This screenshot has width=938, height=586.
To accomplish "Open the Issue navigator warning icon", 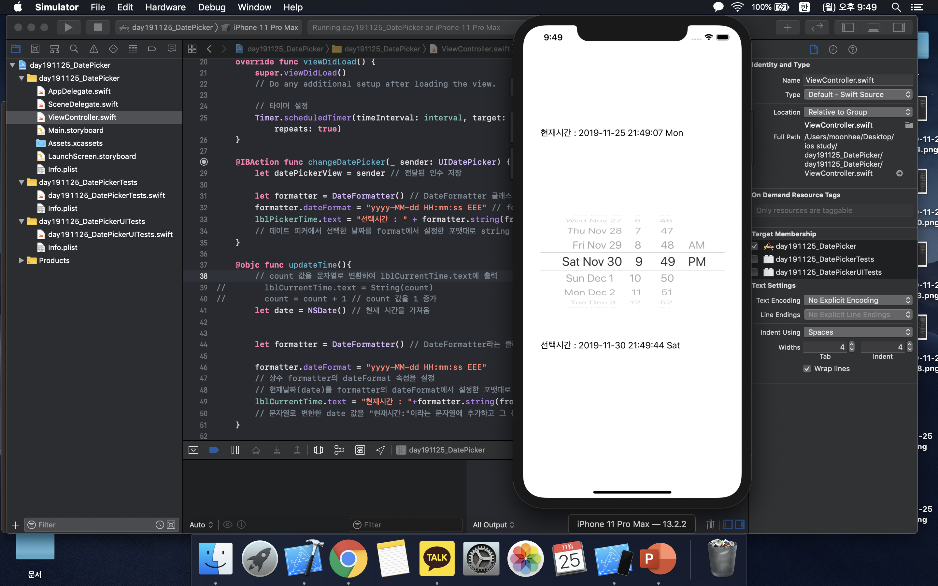I will coord(93,49).
